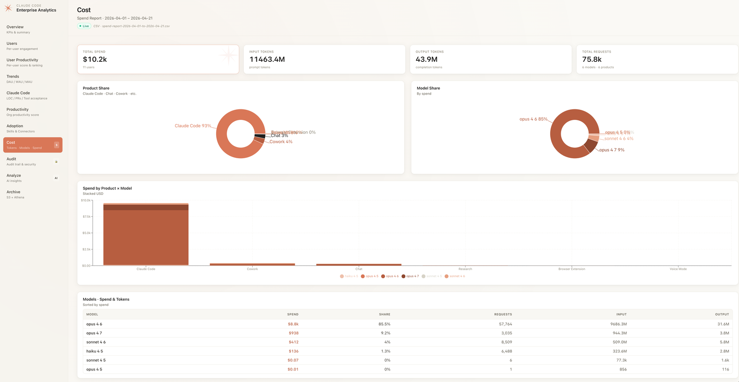The image size is (739, 382).
Task: Open User Productivity section
Action: click(32, 62)
